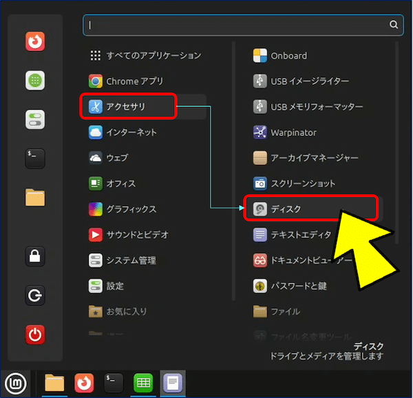Open the spreadsheet app in the taskbar
This screenshot has width=413, height=398.
[x=142, y=383]
